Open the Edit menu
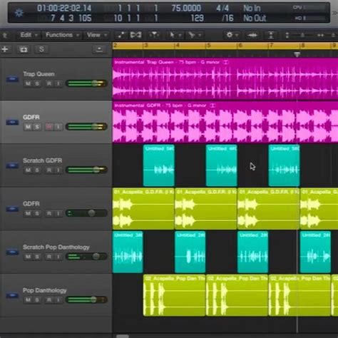338x338 pixels. coord(29,35)
